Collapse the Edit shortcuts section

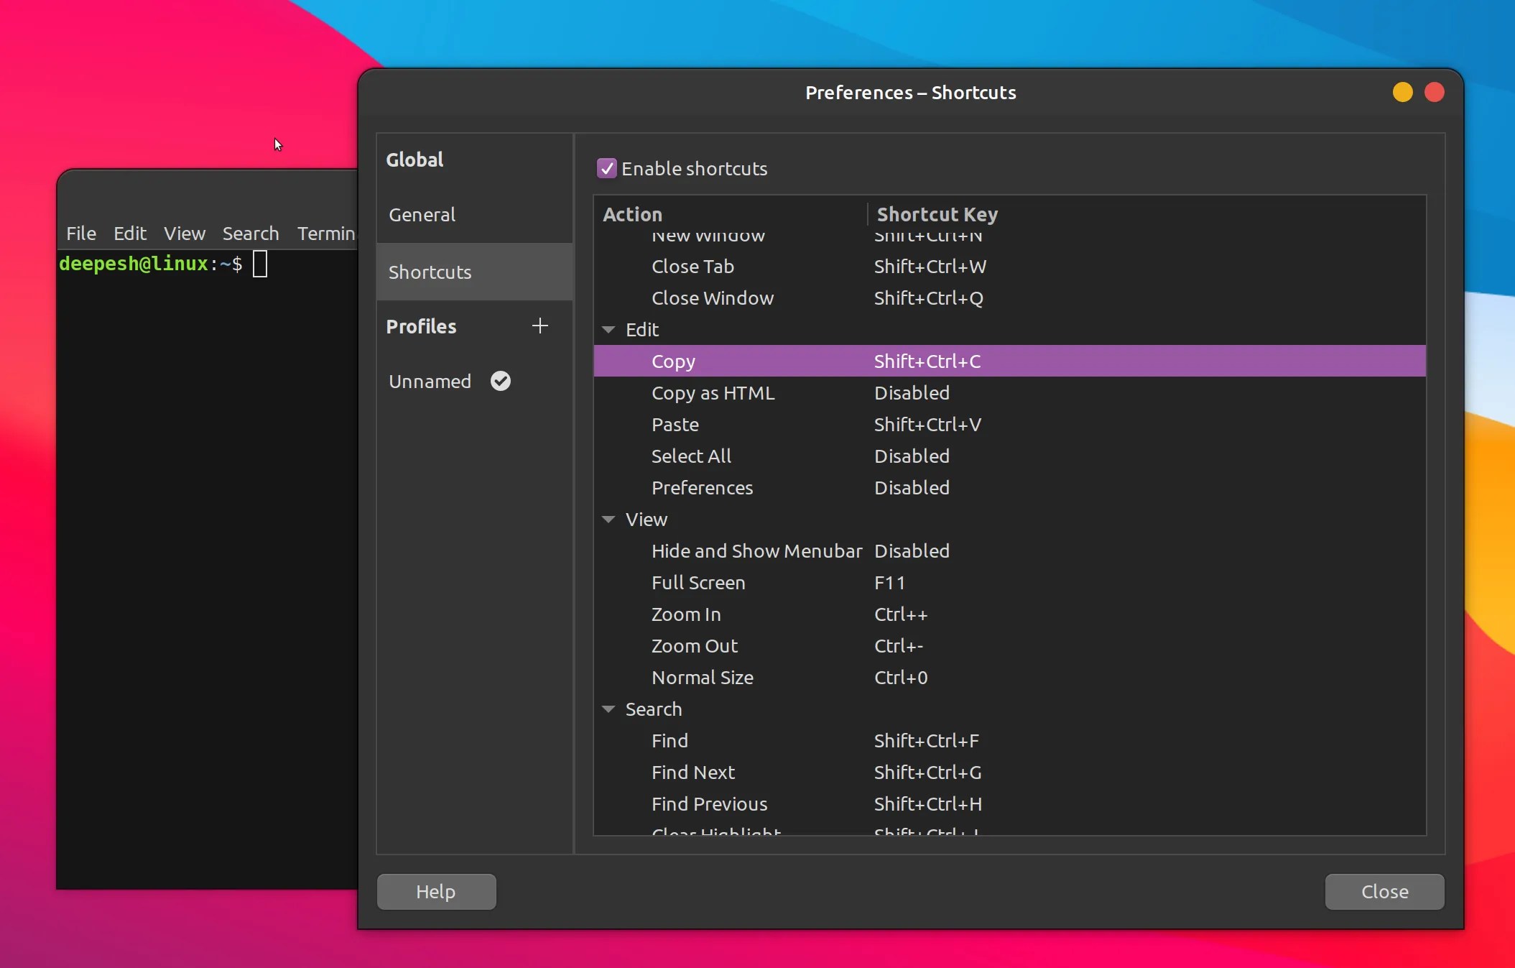click(x=608, y=329)
